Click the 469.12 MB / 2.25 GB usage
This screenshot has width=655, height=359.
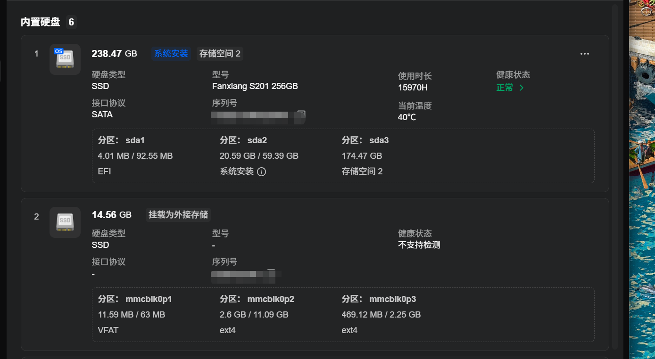pos(381,315)
